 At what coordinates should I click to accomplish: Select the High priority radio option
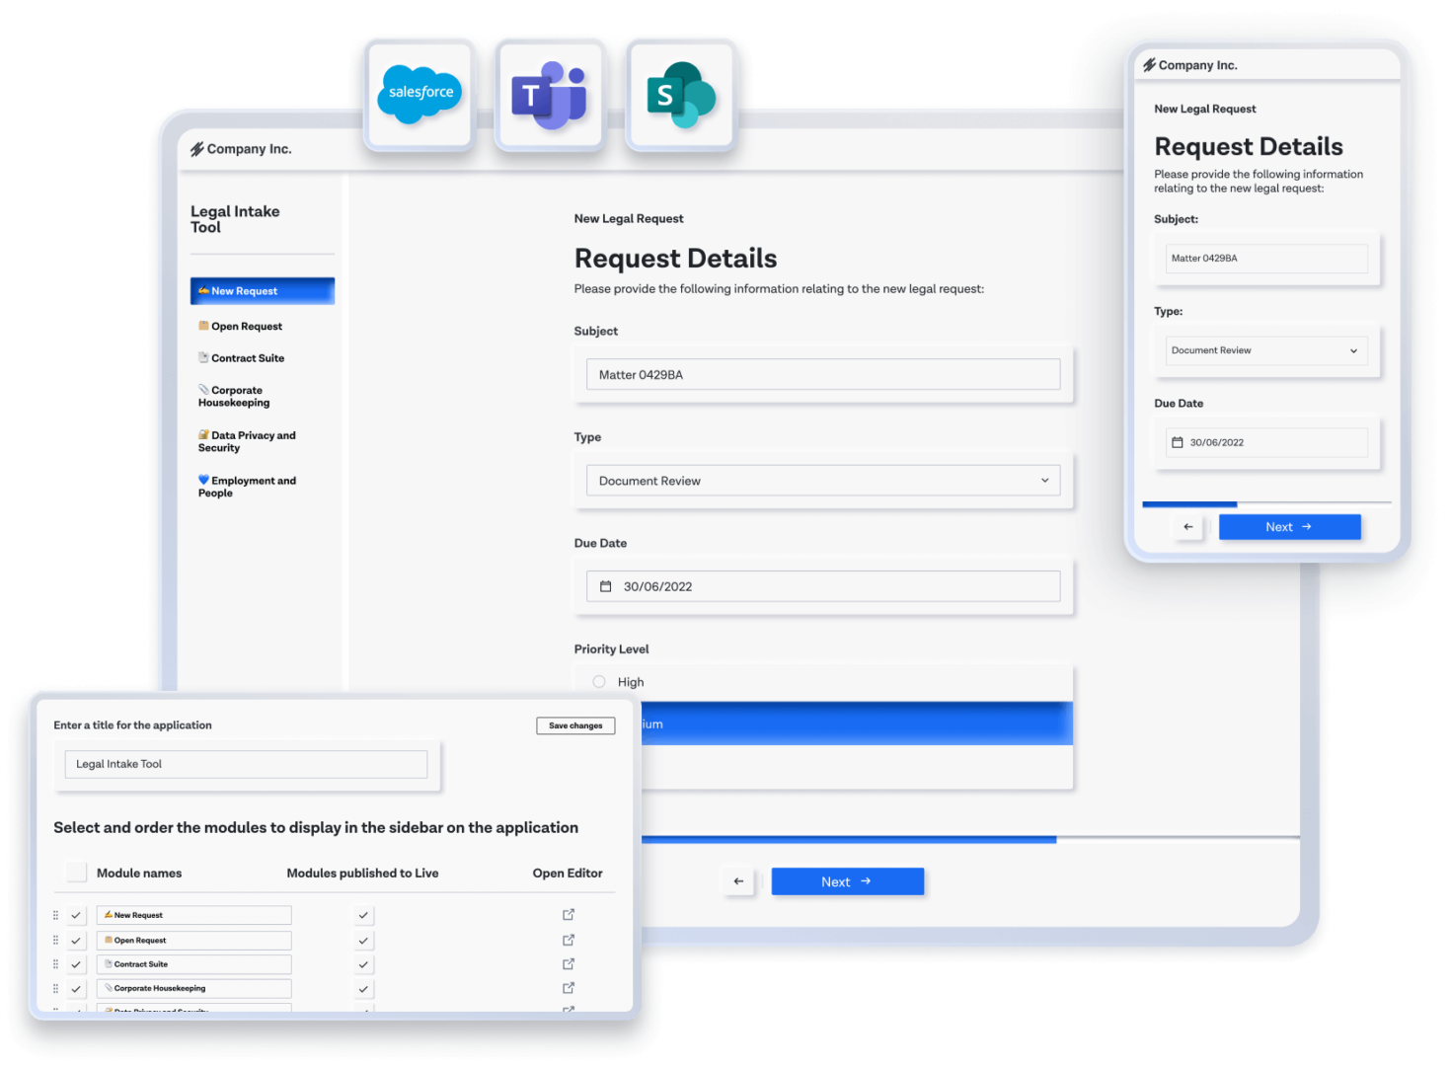(x=599, y=681)
